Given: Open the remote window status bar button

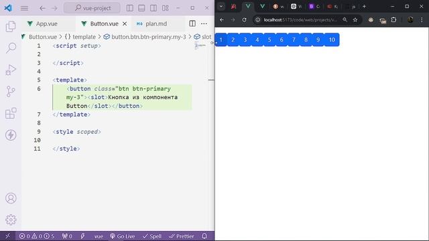Looking at the screenshot, I should pos(7,236).
